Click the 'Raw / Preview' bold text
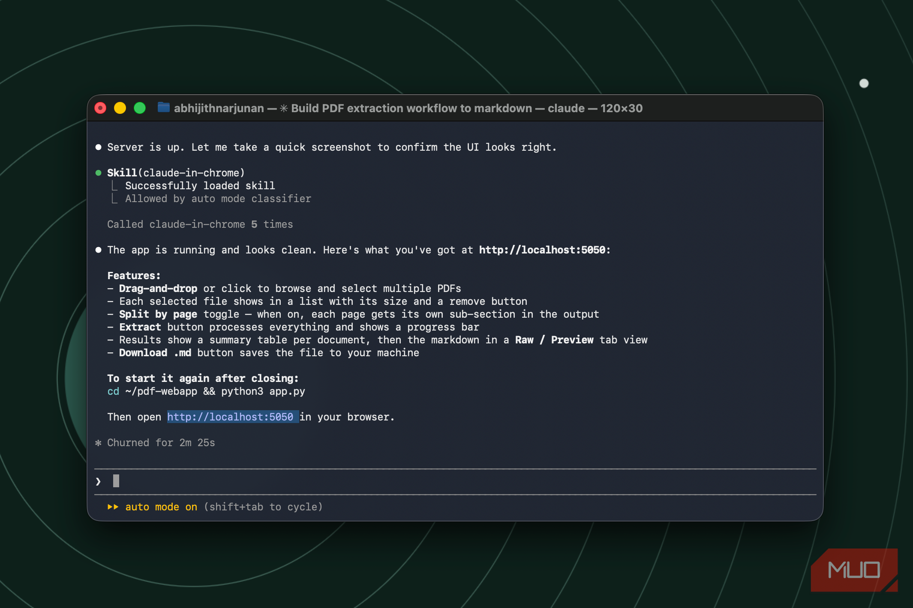The height and width of the screenshot is (608, 913). coord(554,340)
